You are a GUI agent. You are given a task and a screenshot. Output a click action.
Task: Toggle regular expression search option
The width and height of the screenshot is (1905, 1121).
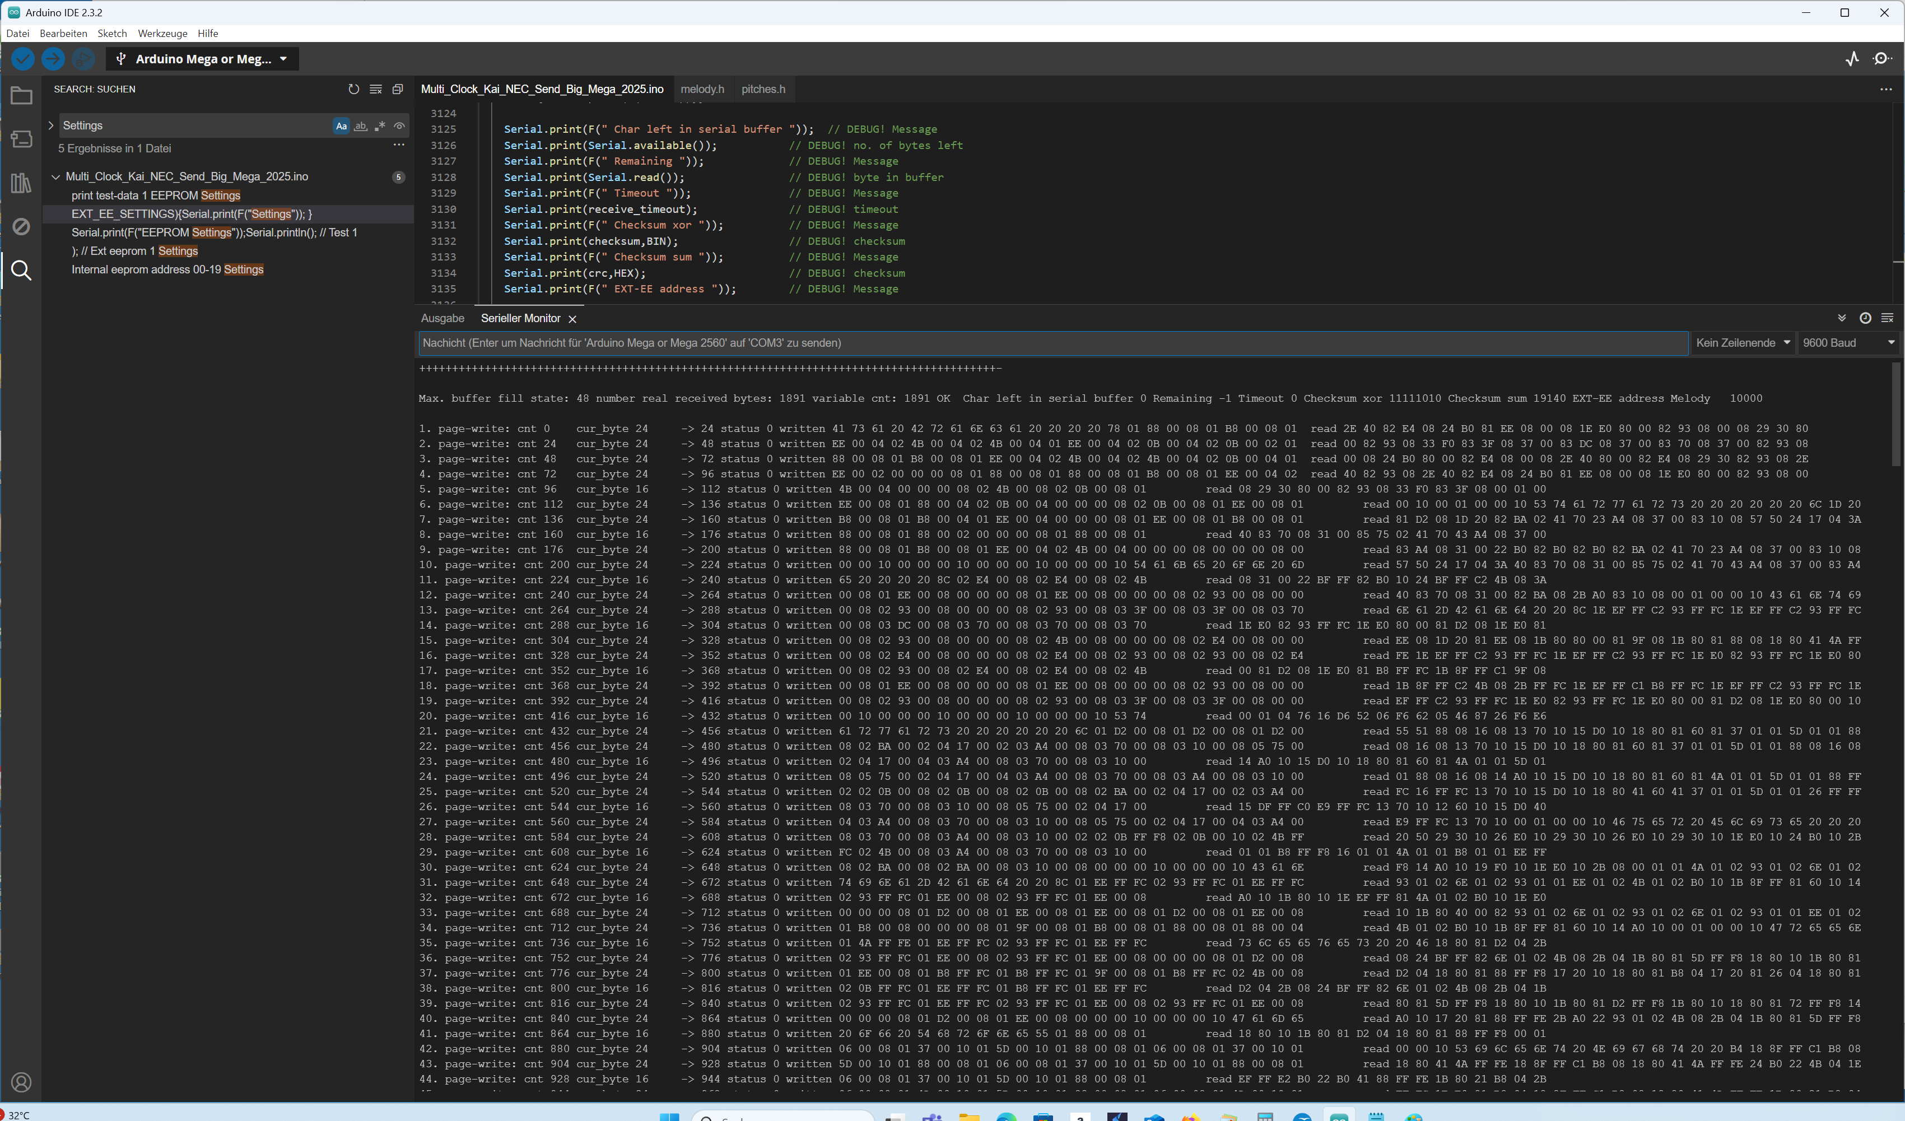pos(380,126)
